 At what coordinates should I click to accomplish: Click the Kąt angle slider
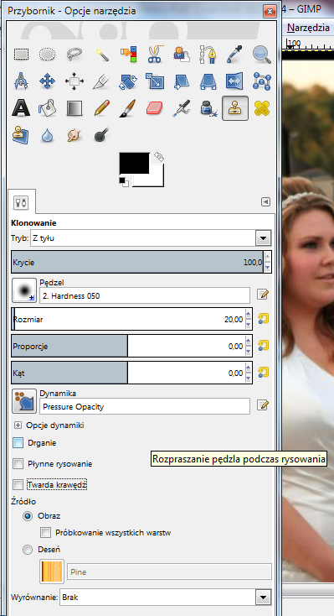click(128, 373)
